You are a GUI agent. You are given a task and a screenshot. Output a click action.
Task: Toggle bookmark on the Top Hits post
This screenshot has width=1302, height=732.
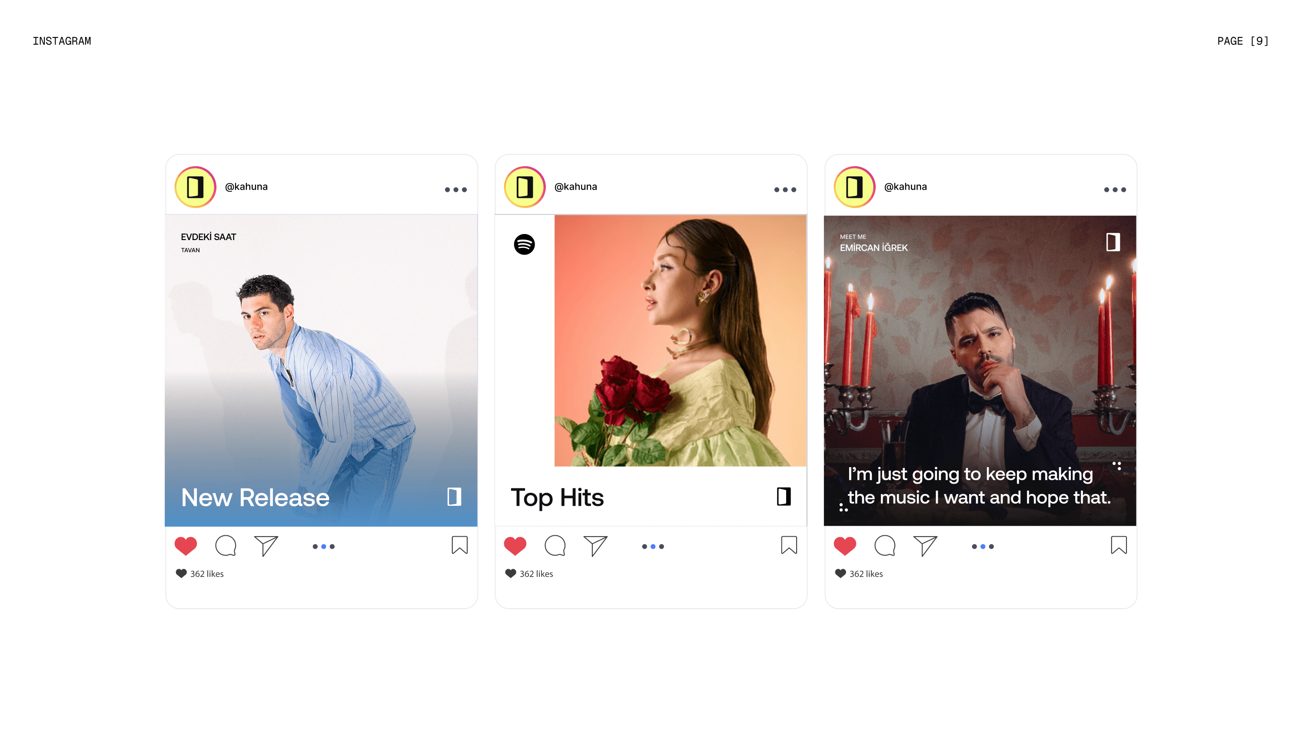point(789,545)
